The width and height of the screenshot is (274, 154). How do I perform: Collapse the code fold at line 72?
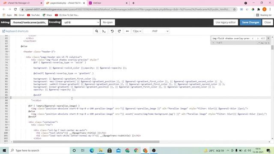pos(9,57)
